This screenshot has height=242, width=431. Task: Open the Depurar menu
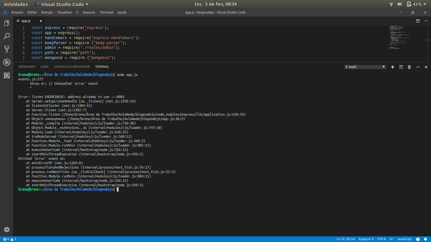(x=89, y=12)
